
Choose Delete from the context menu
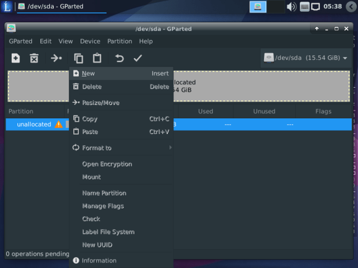[x=121, y=87]
